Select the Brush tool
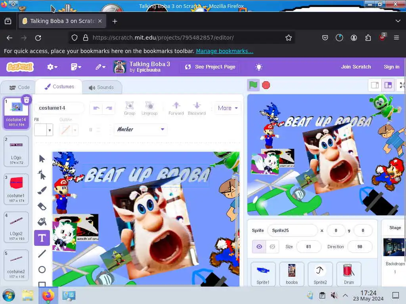This screenshot has height=304, width=406. pyautogui.click(x=42, y=190)
